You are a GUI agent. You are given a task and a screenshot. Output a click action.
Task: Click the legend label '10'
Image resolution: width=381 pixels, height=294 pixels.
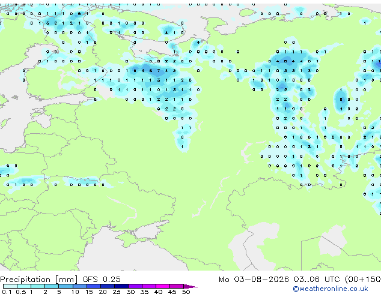(75, 292)
